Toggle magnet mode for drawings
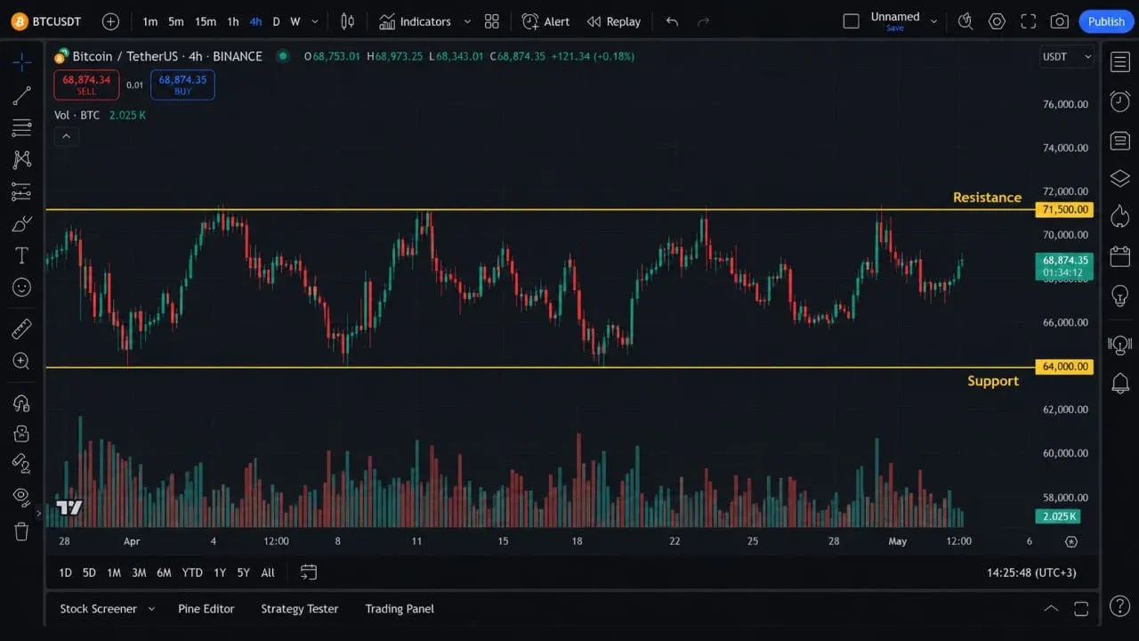Image resolution: width=1139 pixels, height=641 pixels. coord(21,402)
